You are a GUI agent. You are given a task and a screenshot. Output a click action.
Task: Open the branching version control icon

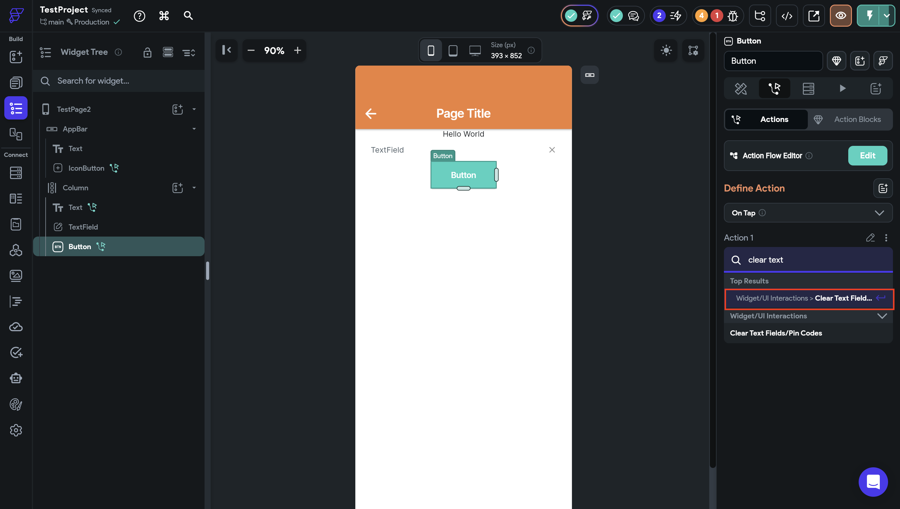pyautogui.click(x=759, y=16)
